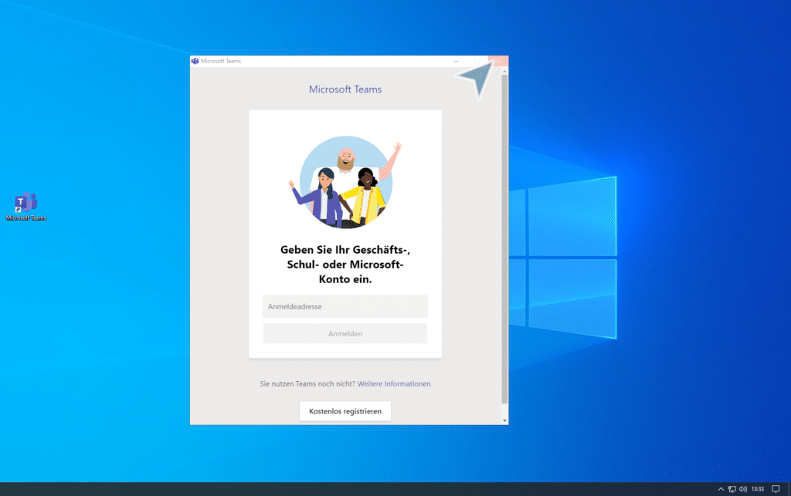Open the network status tray icon

732,489
